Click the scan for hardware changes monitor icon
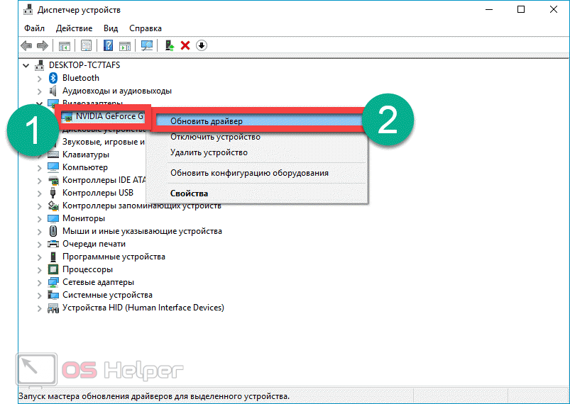Viewport: 570px width, 404px height. (x=147, y=45)
